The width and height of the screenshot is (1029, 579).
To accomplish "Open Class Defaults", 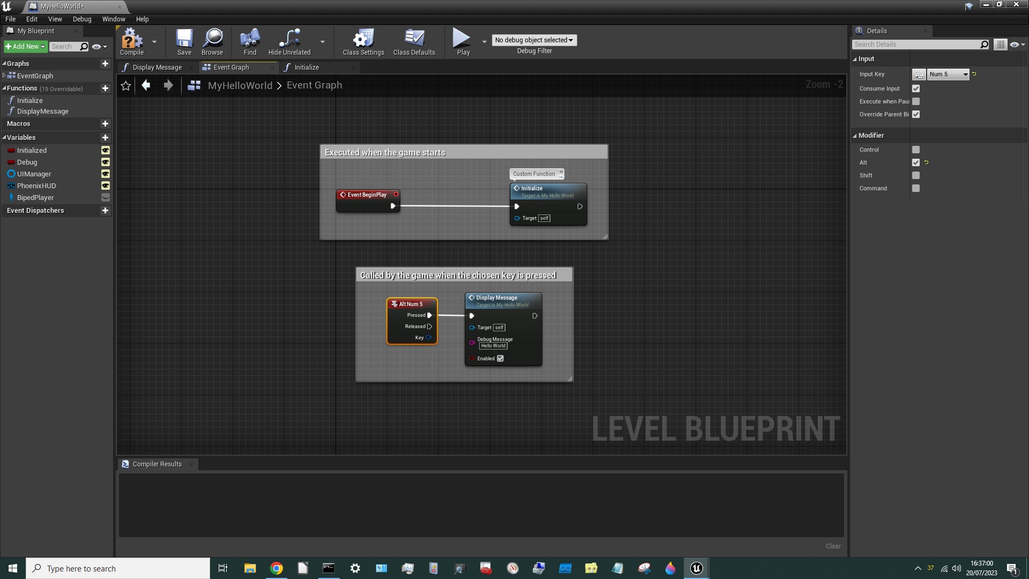I will click(414, 42).
